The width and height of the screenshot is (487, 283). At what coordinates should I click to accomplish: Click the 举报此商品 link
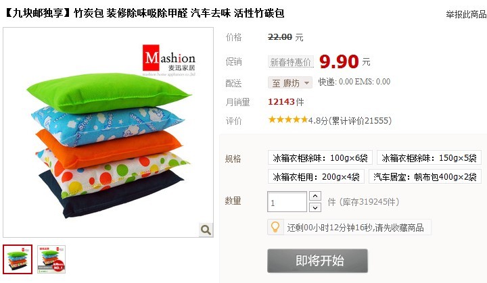point(466,14)
